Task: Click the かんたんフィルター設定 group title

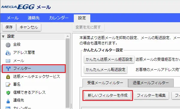Action: (103, 50)
